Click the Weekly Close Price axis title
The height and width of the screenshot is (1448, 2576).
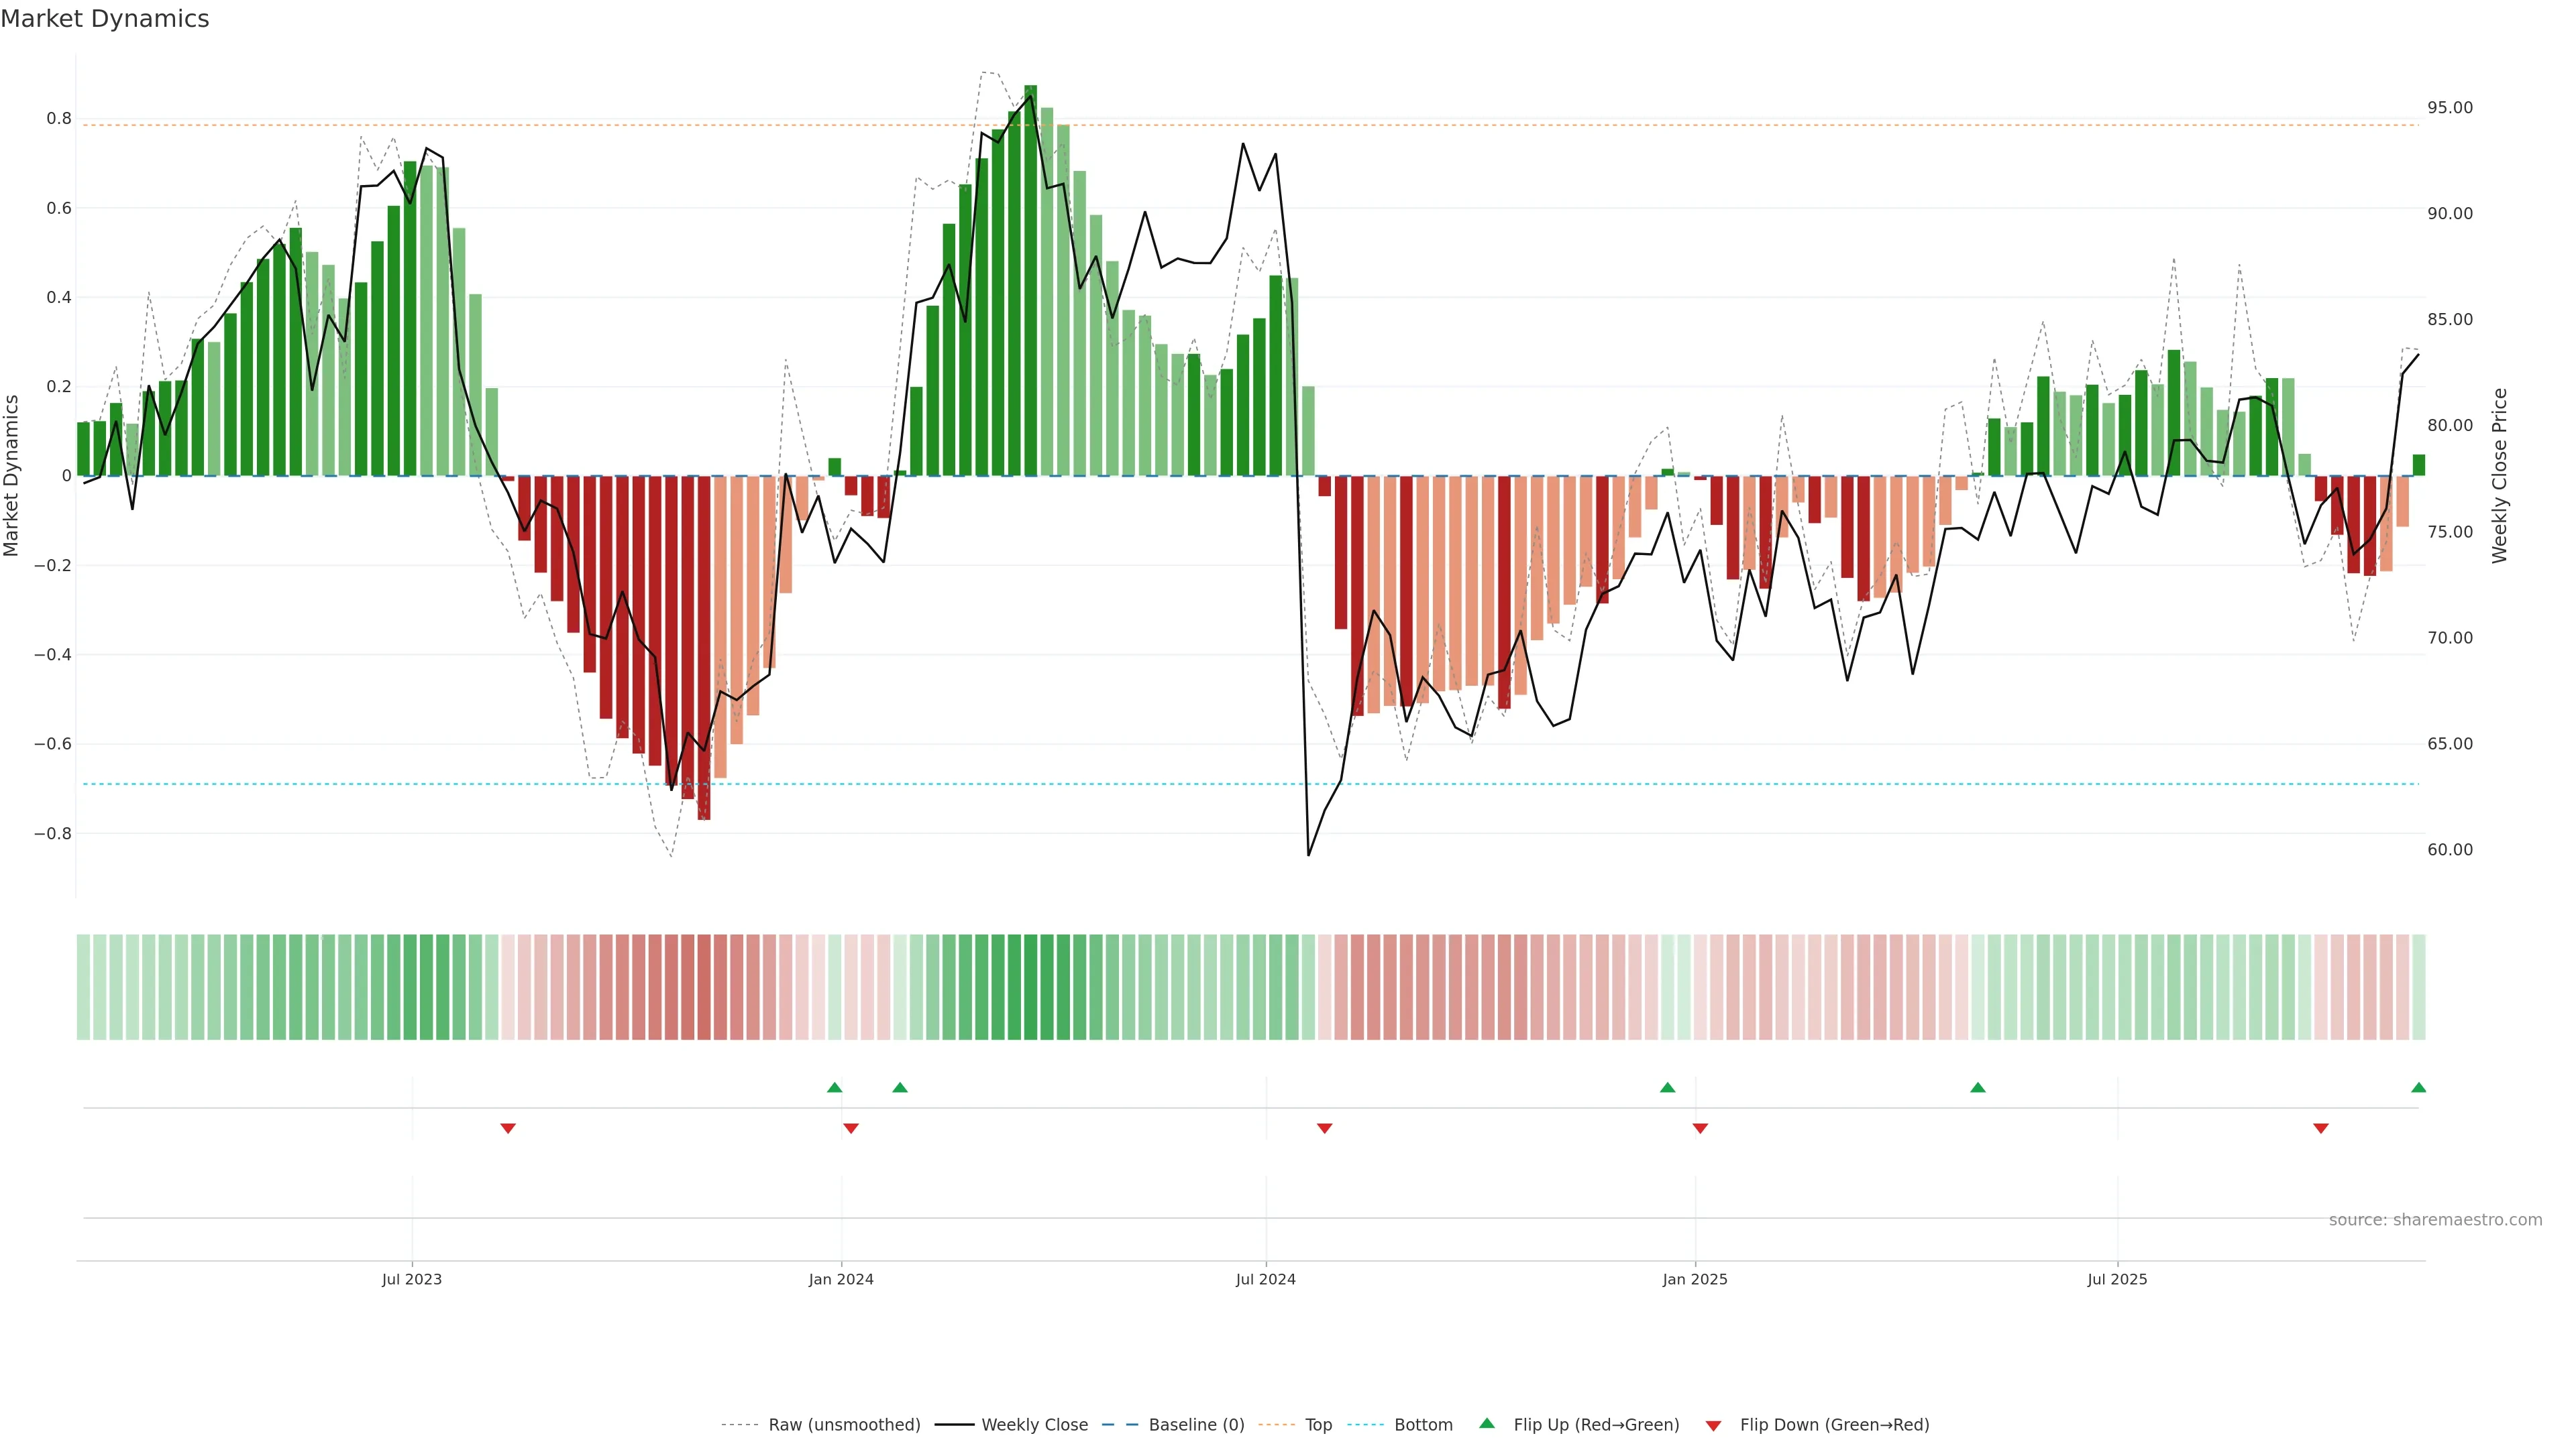tap(2499, 476)
